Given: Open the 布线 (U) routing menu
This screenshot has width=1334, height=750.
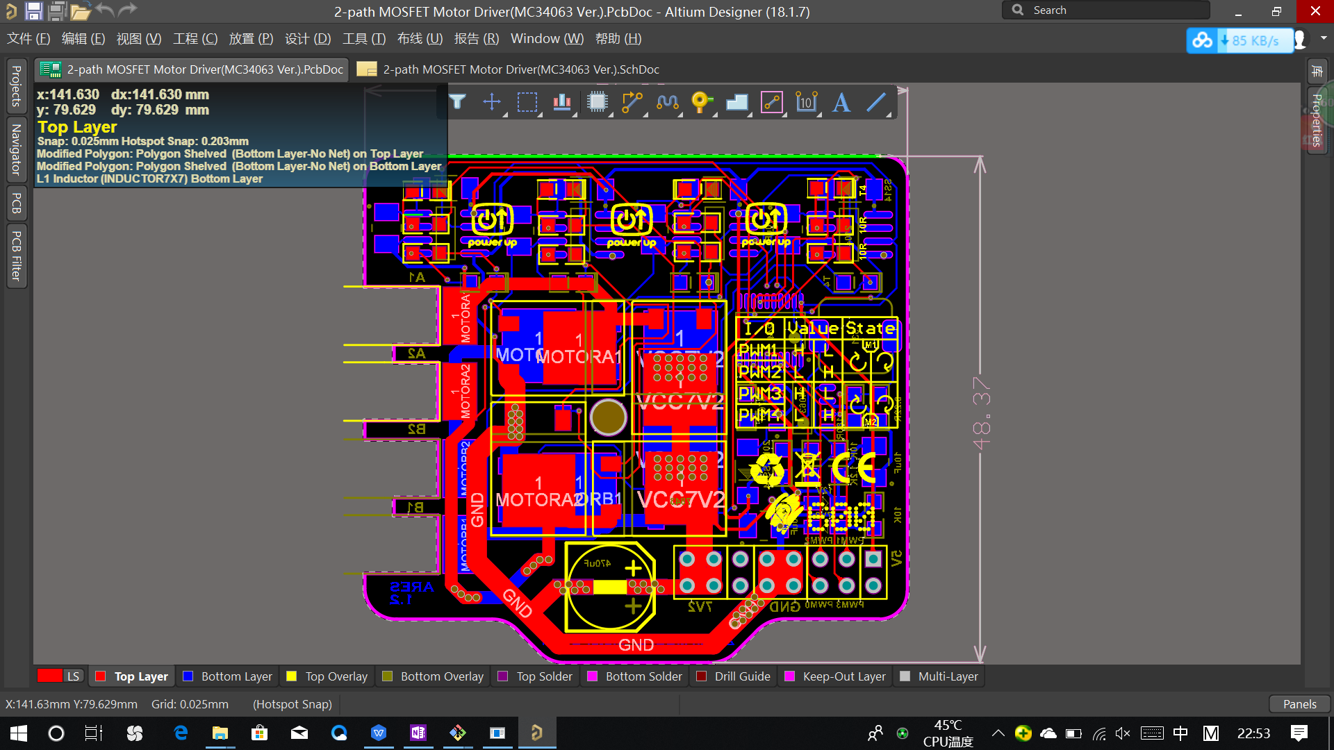Looking at the screenshot, I should click(420, 39).
